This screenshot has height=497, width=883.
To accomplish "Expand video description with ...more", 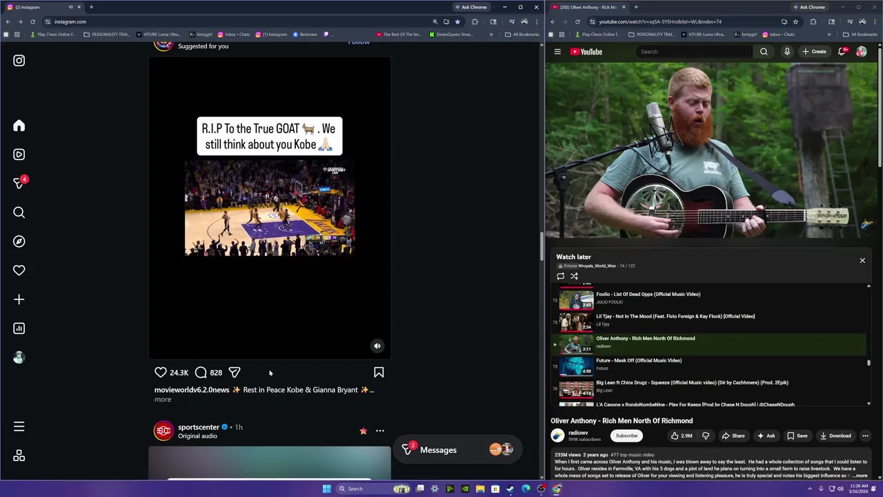I will click(x=860, y=476).
